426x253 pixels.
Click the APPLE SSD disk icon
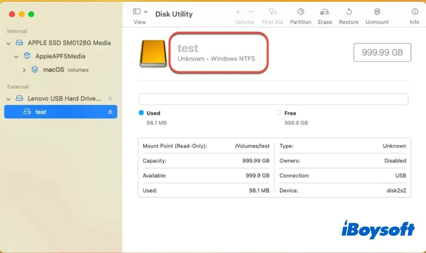19,43
